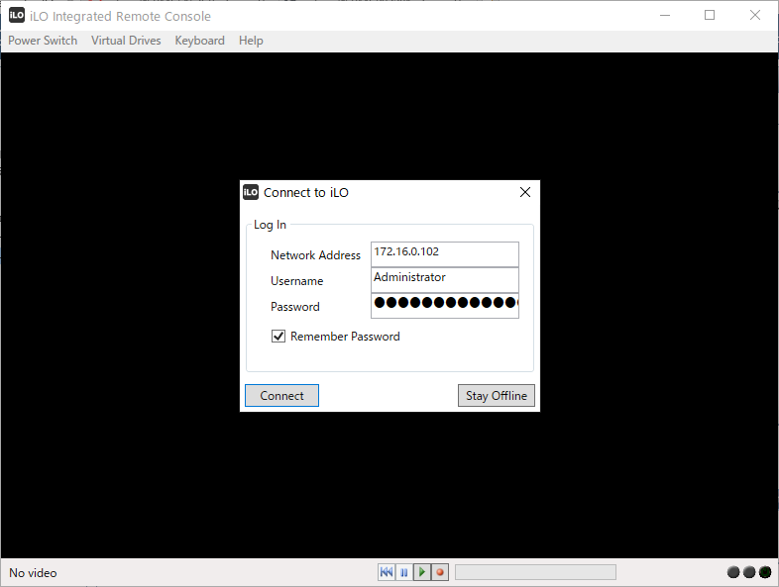The height and width of the screenshot is (587, 779).
Task: Close the iLO Integrated Remote Console window
Action: 755,16
